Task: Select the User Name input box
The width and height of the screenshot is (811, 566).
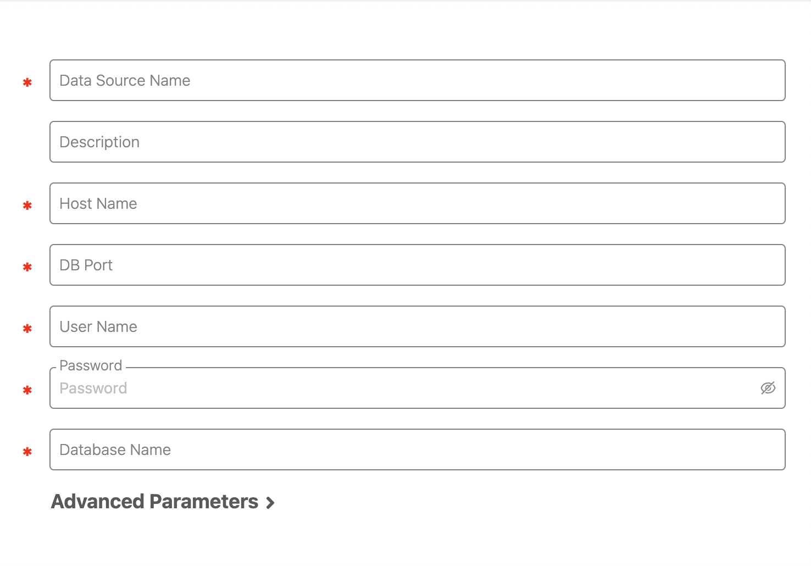Action: tap(418, 326)
